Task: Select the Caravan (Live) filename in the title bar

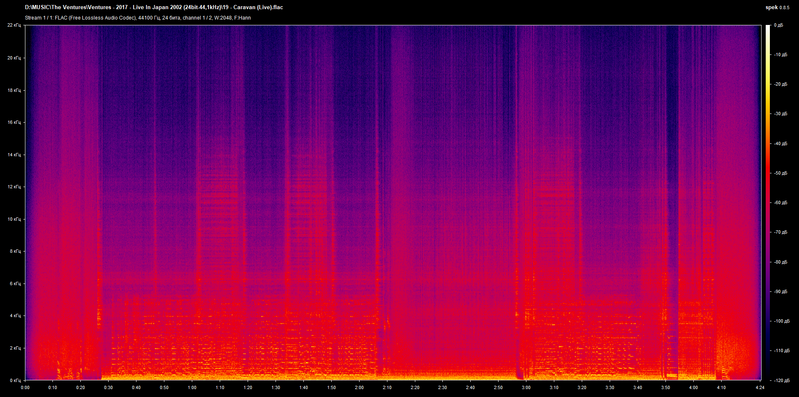Action: 254,7
